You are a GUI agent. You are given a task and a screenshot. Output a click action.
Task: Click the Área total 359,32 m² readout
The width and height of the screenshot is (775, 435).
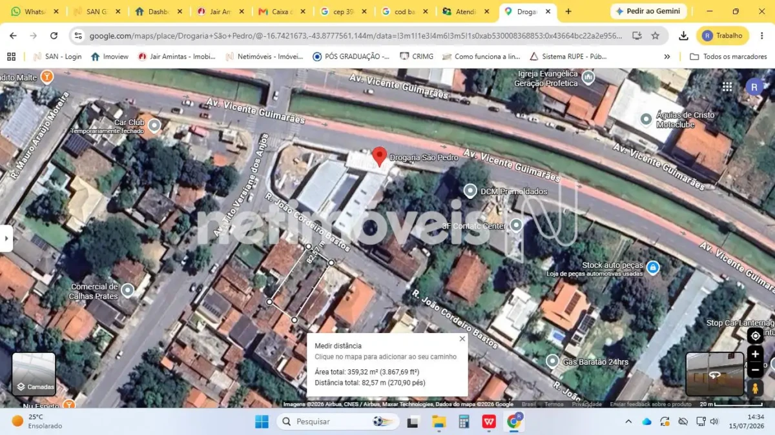click(367, 372)
